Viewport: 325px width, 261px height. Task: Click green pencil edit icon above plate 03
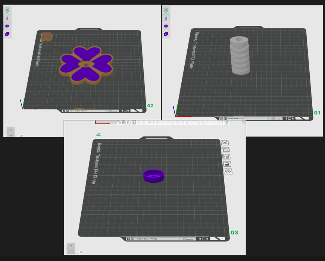click(99, 134)
